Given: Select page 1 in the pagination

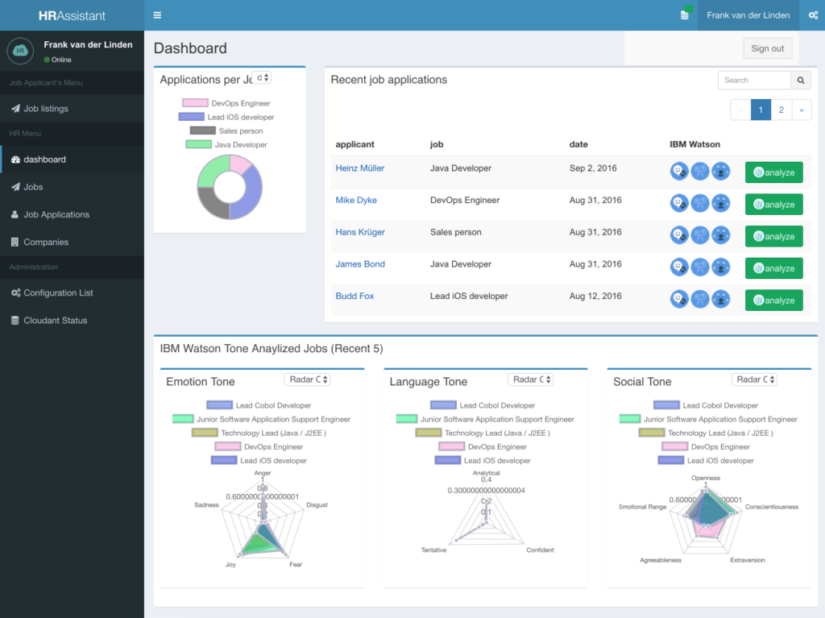Looking at the screenshot, I should click(x=761, y=110).
